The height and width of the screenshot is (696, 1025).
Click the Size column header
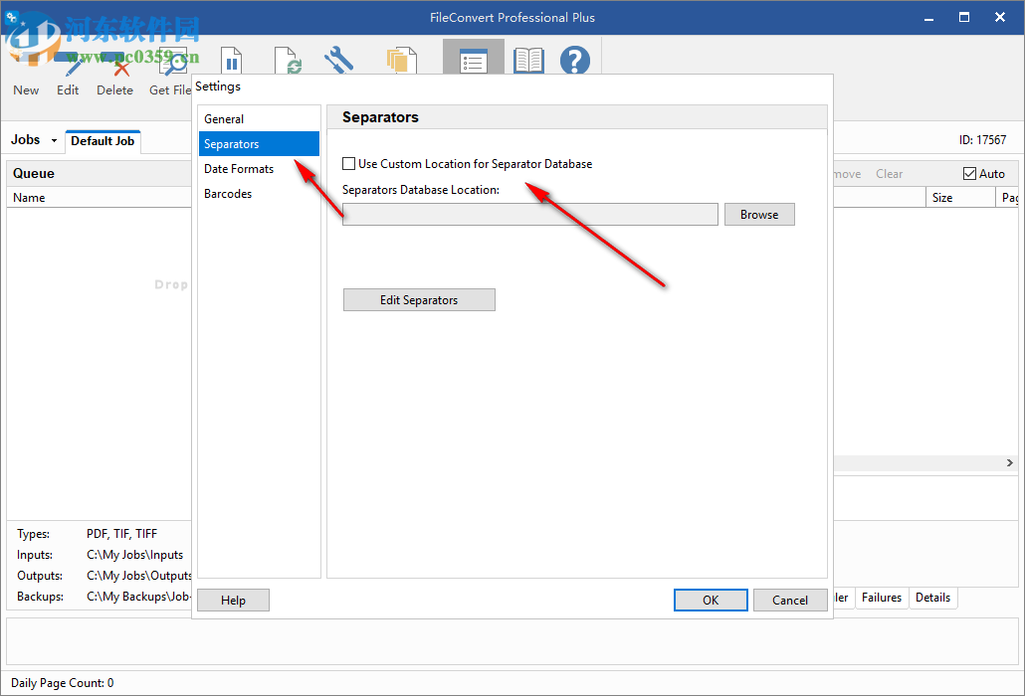tap(959, 197)
